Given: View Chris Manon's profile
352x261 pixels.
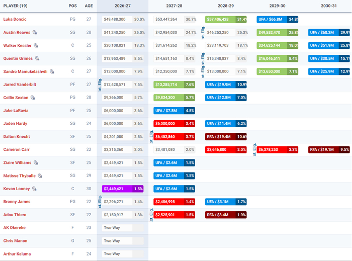Looking at the screenshot, I should tap(15, 240).
